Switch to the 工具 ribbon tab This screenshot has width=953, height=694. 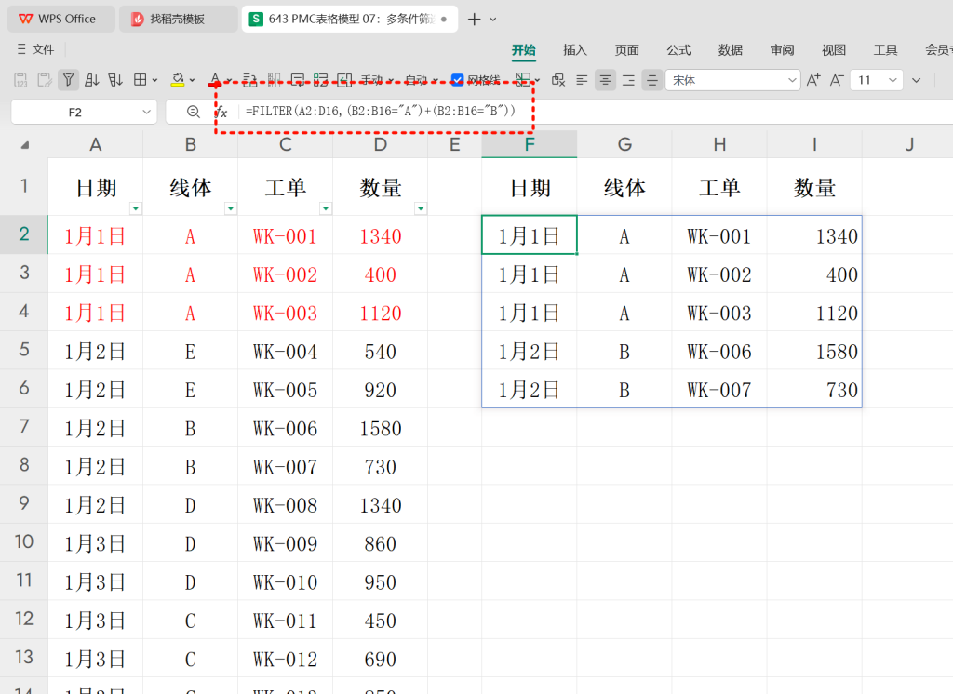885,50
